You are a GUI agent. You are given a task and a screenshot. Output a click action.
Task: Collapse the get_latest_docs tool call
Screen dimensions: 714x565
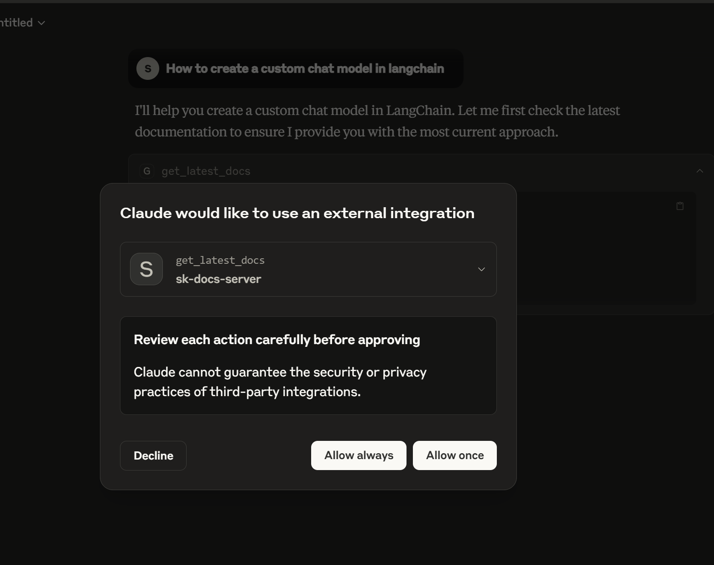click(699, 171)
